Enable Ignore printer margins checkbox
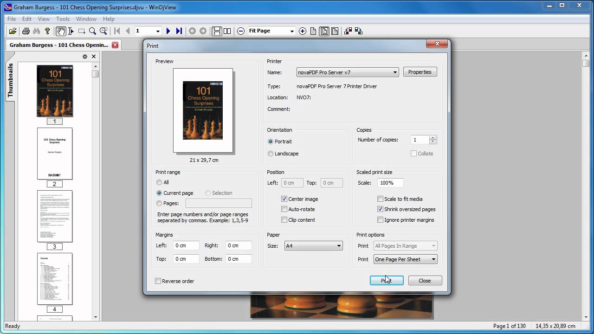This screenshot has height=334, width=594. click(x=381, y=220)
